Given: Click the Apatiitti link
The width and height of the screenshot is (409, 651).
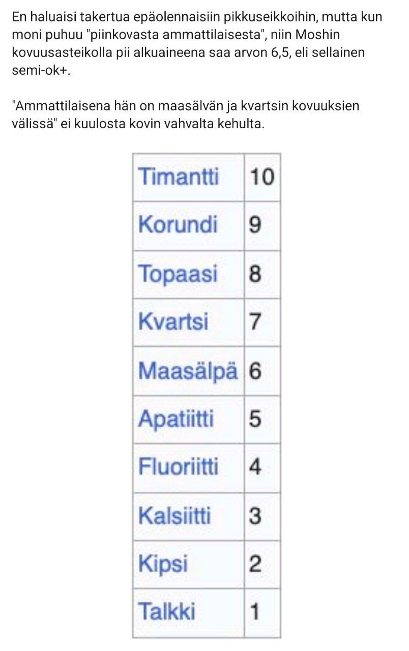Looking at the screenshot, I should click(x=176, y=420).
